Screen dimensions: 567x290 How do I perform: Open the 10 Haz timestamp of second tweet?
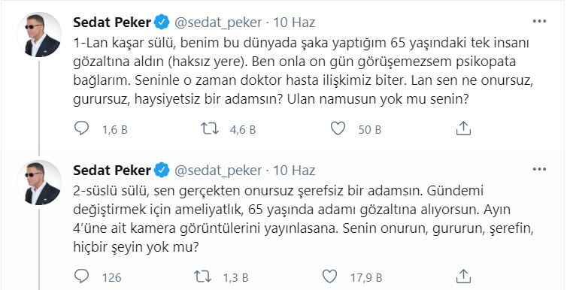pyautogui.click(x=294, y=171)
